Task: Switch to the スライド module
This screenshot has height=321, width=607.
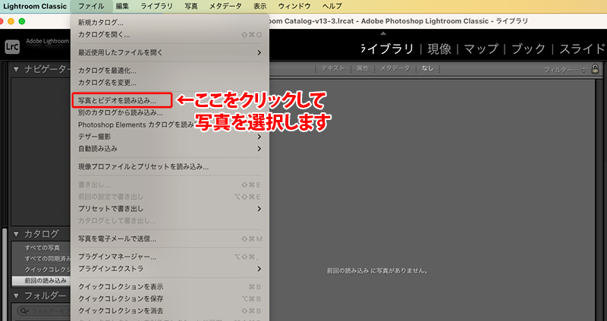Action: click(582, 49)
